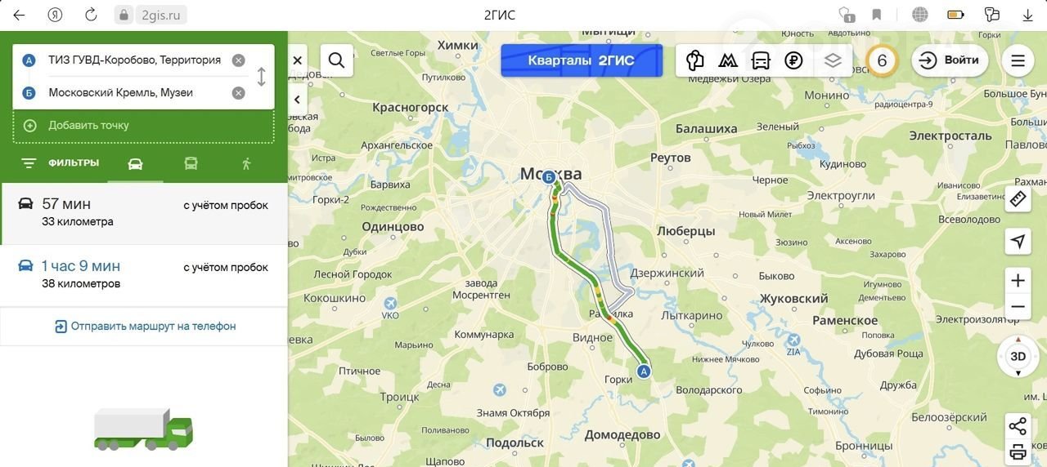Print the map with printer icon
This screenshot has height=467, width=1047.
coord(1018,451)
